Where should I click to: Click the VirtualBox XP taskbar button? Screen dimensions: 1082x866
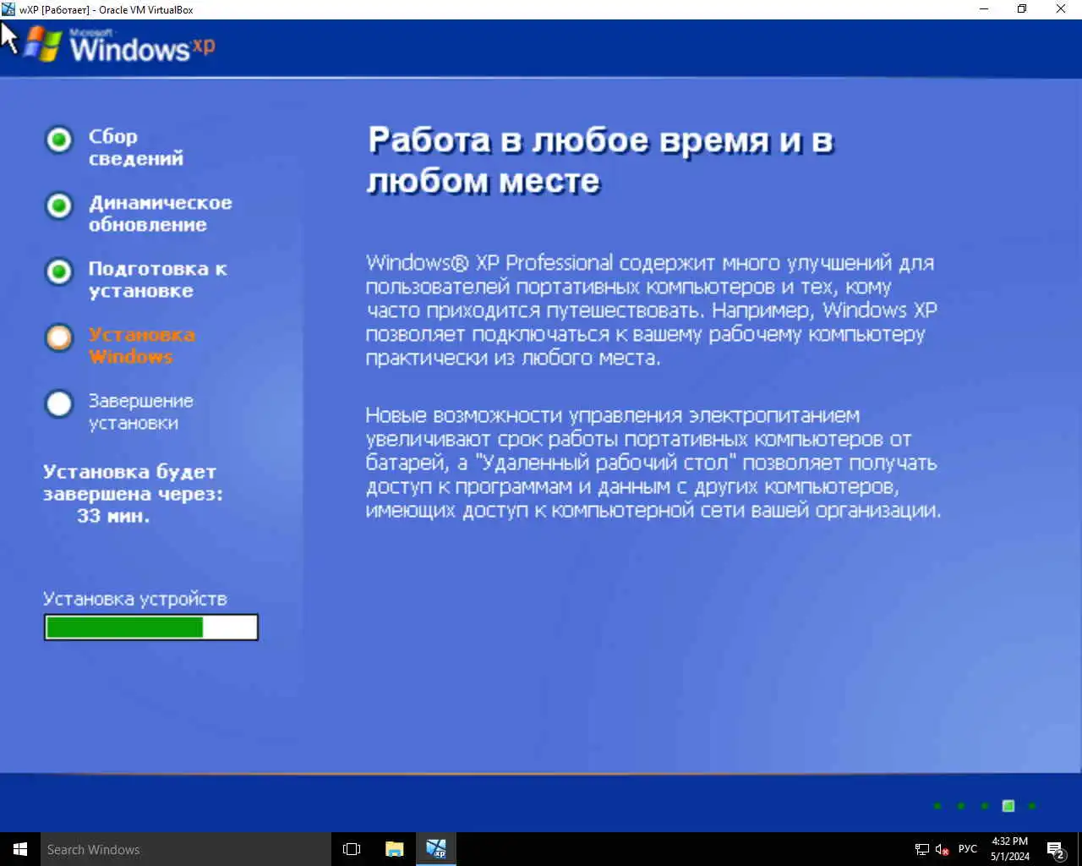(x=436, y=849)
